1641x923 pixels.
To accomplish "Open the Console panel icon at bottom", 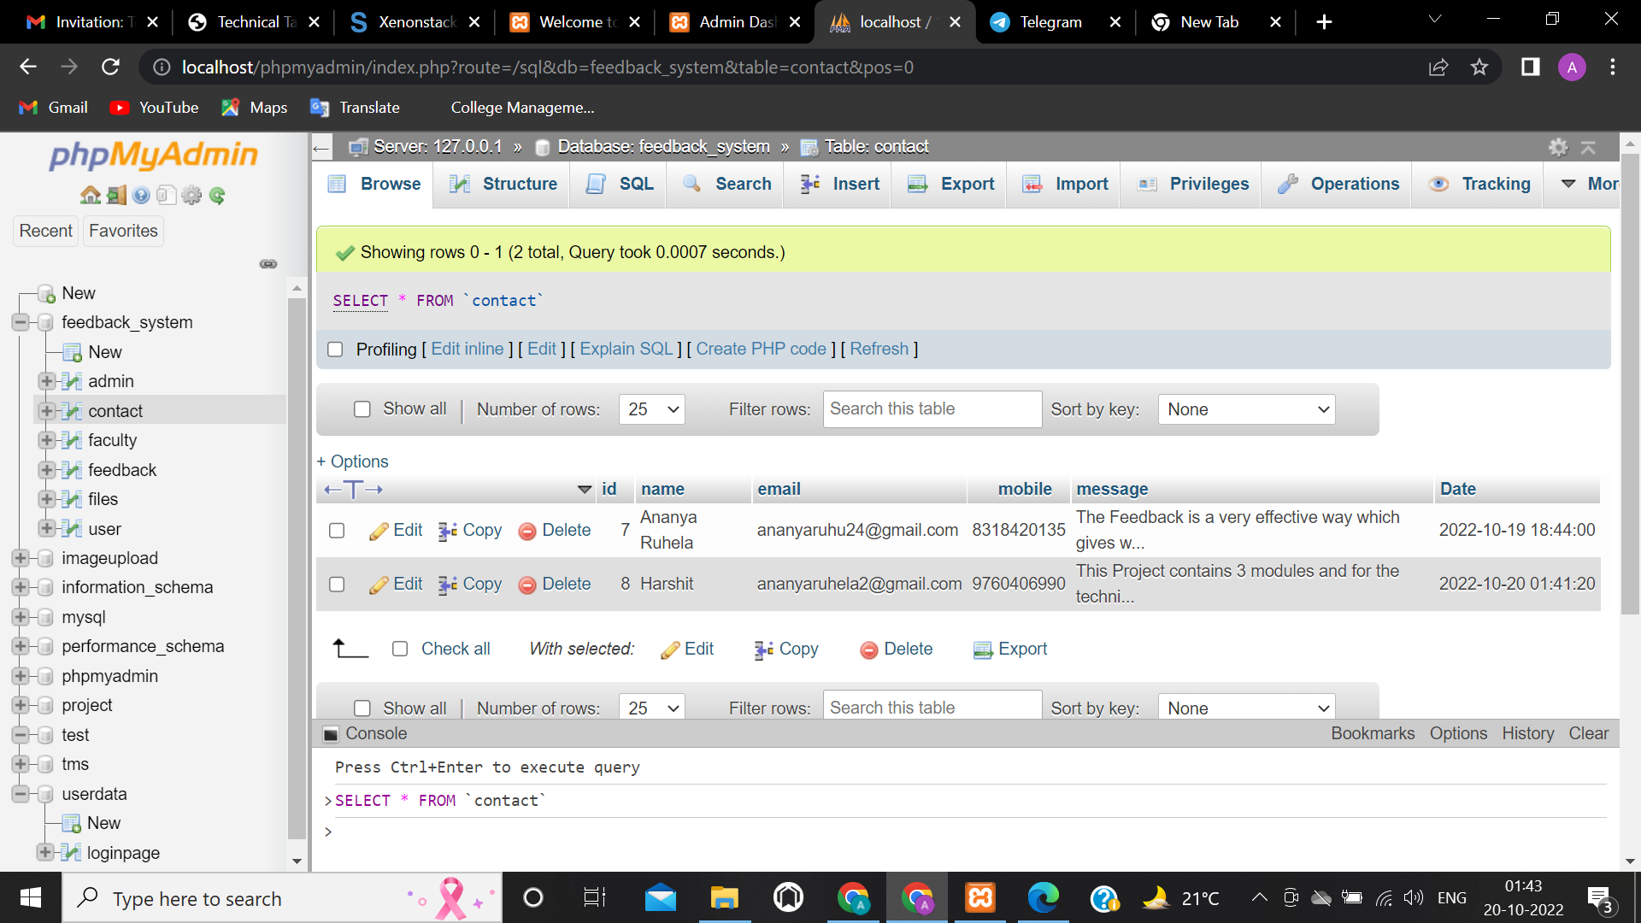I will (332, 733).
